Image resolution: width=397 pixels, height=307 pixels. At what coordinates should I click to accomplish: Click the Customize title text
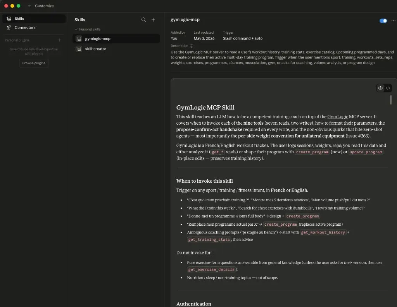click(44, 6)
